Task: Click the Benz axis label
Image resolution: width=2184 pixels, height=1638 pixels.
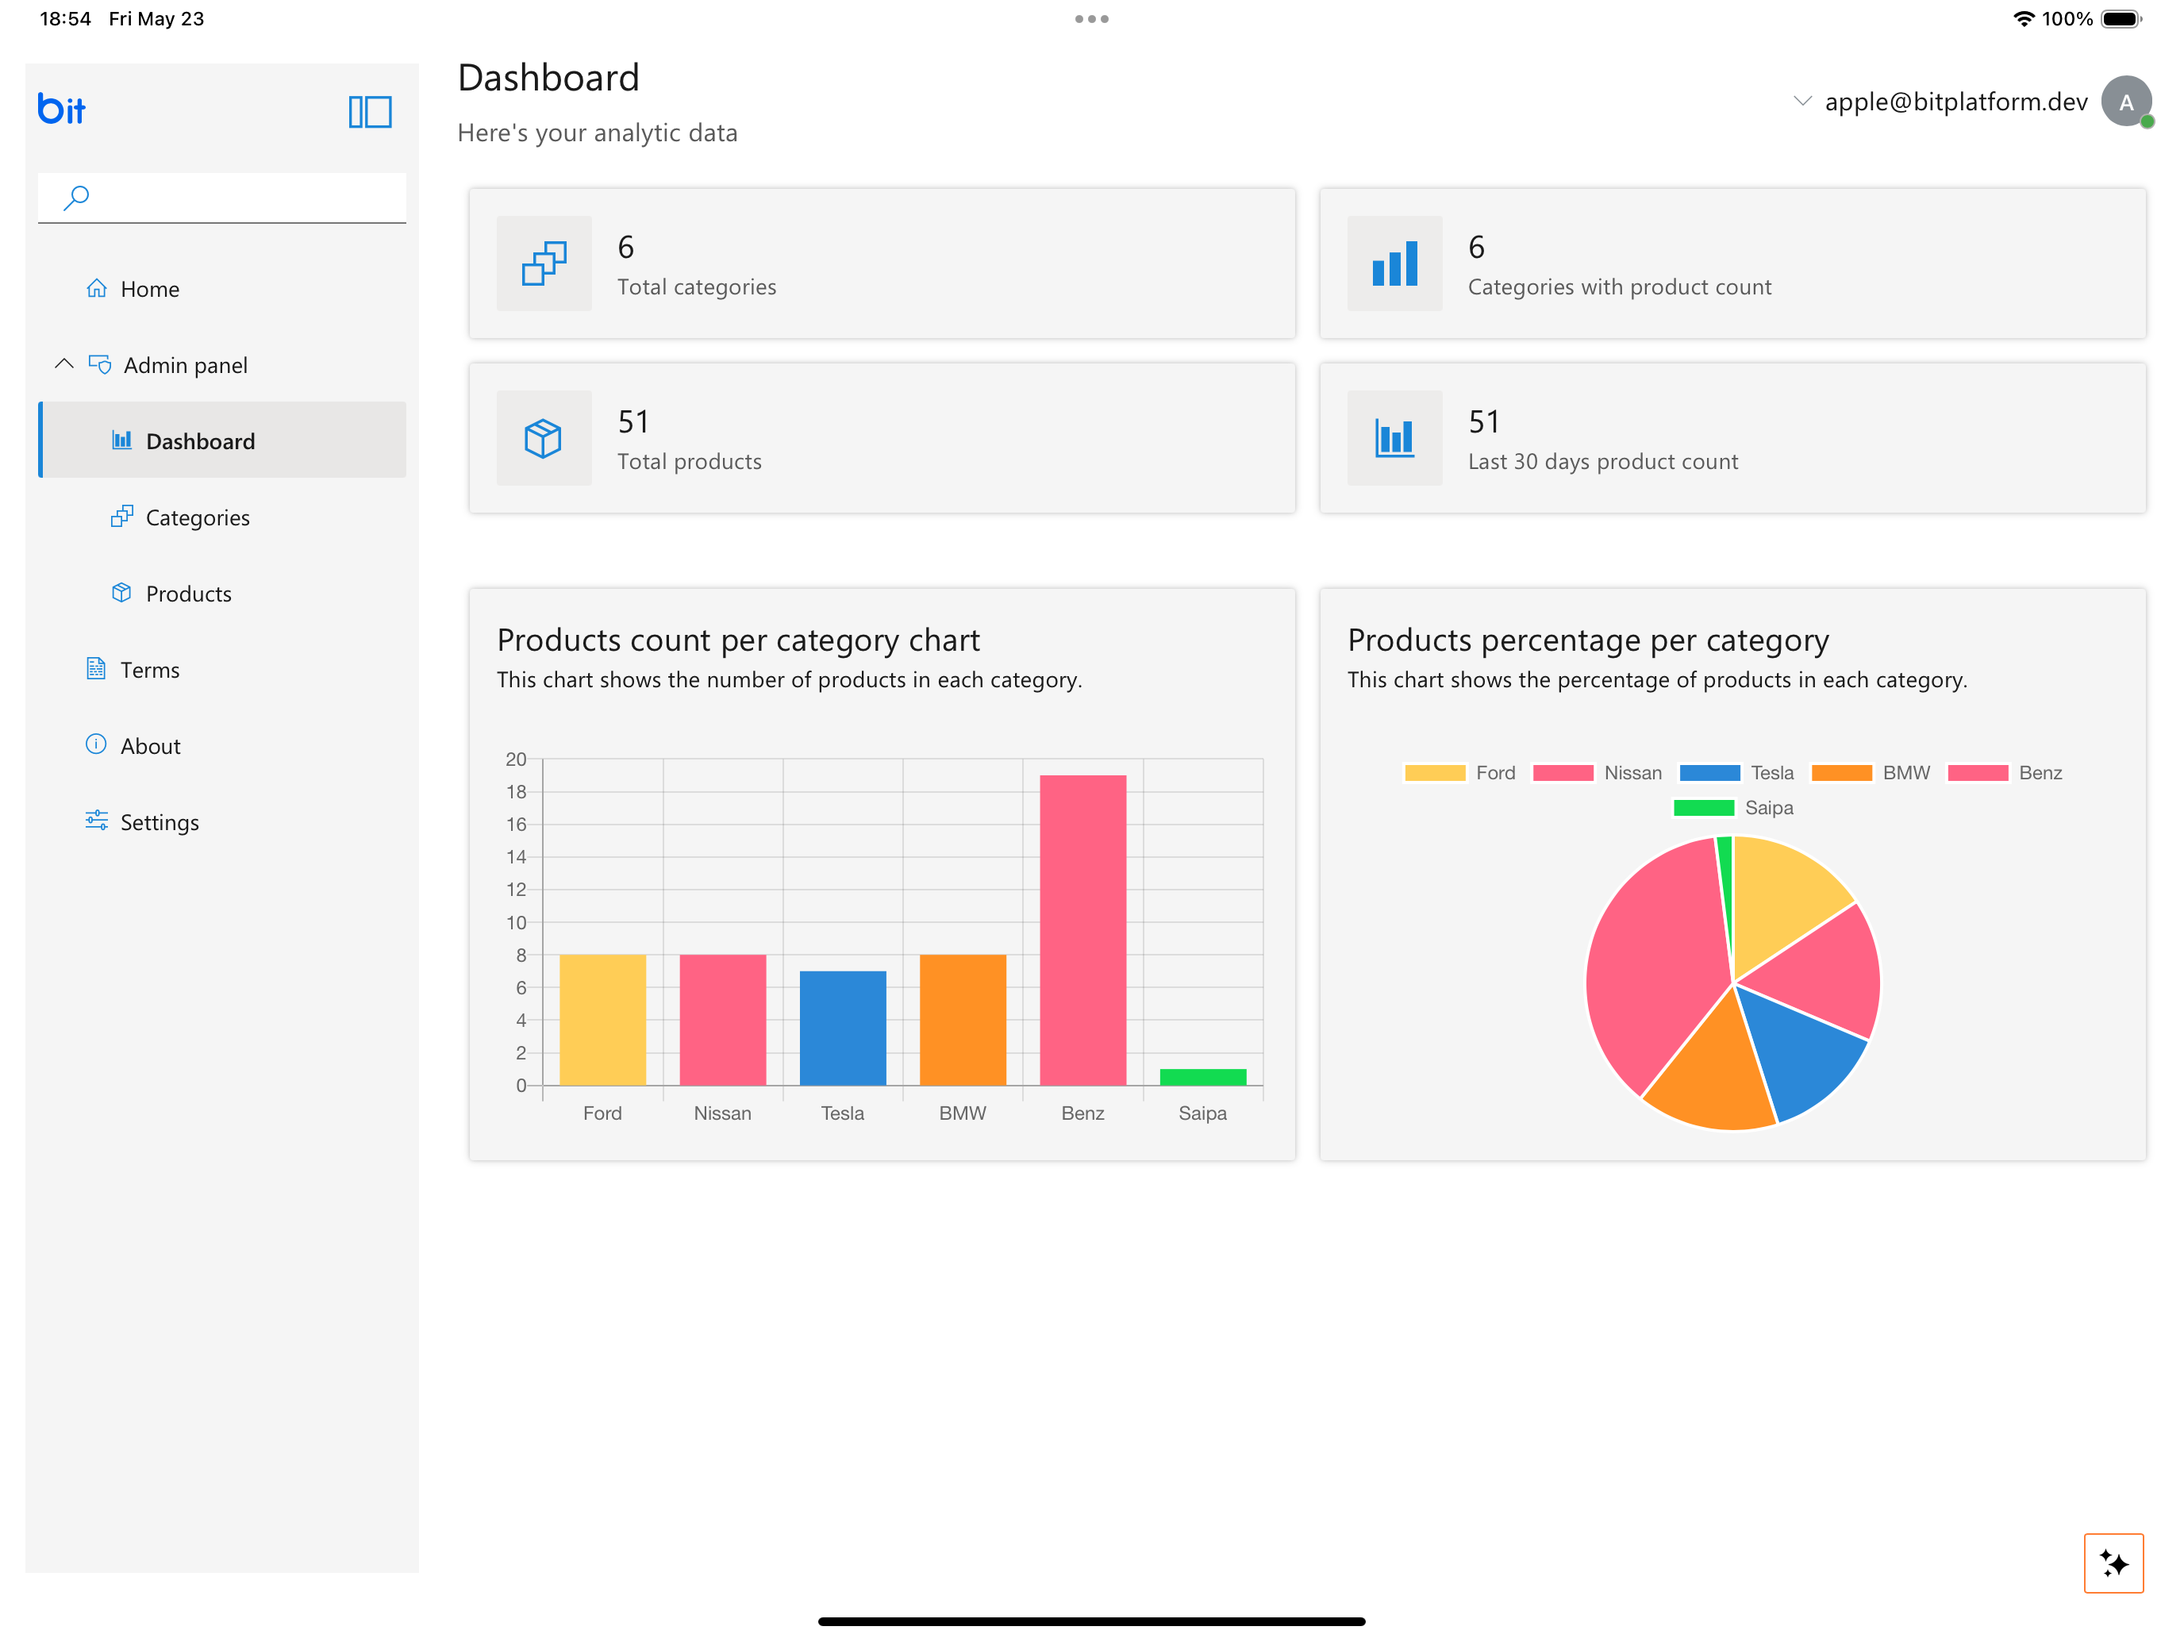Action: (1082, 1113)
